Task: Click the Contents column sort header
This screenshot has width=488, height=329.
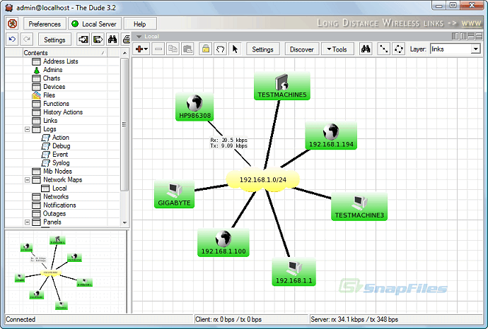Action: [x=65, y=53]
